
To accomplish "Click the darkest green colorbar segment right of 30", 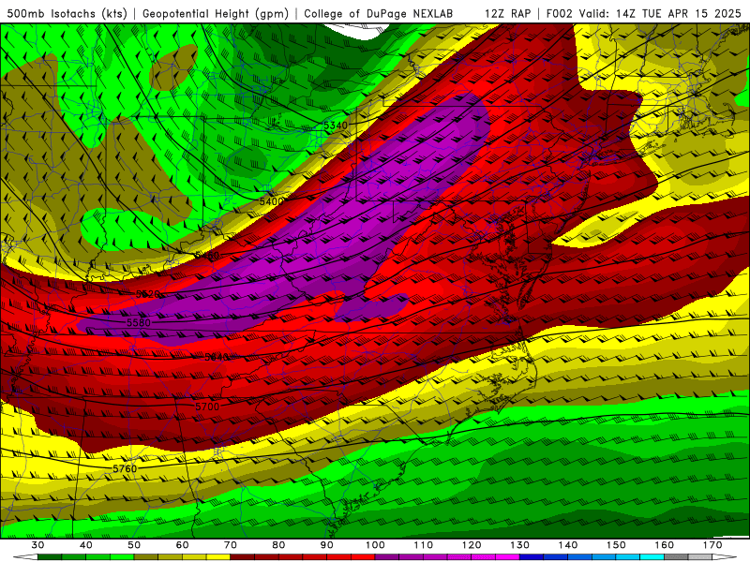I will (50, 557).
